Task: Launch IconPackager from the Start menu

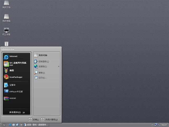Action: click(16, 77)
